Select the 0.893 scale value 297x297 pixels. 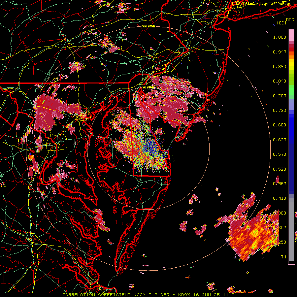pos(280,66)
